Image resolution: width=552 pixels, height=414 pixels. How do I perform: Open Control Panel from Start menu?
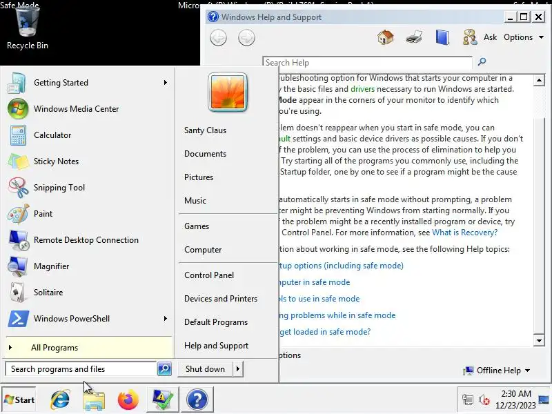tap(209, 275)
